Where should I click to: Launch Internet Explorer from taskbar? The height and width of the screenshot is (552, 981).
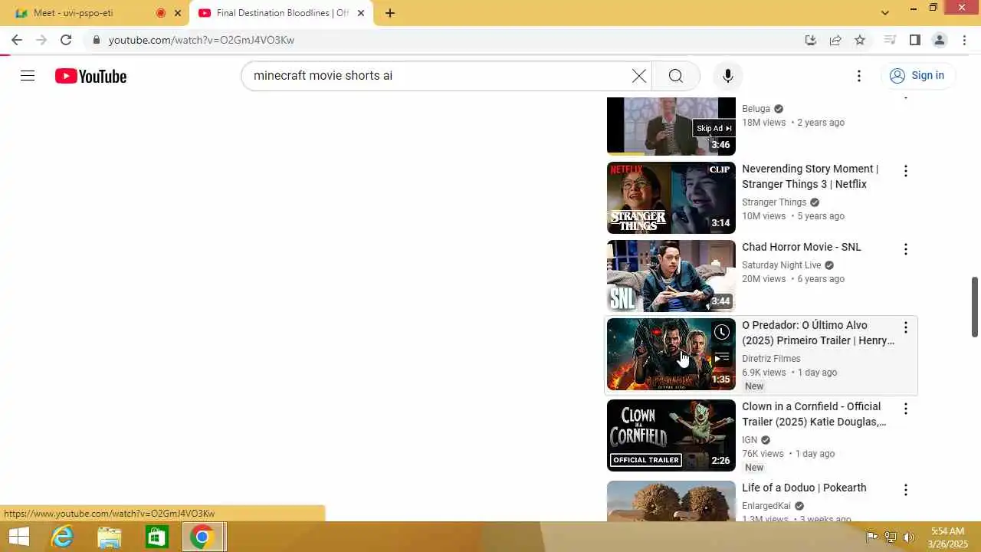click(x=62, y=537)
